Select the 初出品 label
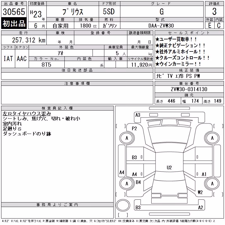Viewport: 225px width, 225px height. [x=14, y=23]
